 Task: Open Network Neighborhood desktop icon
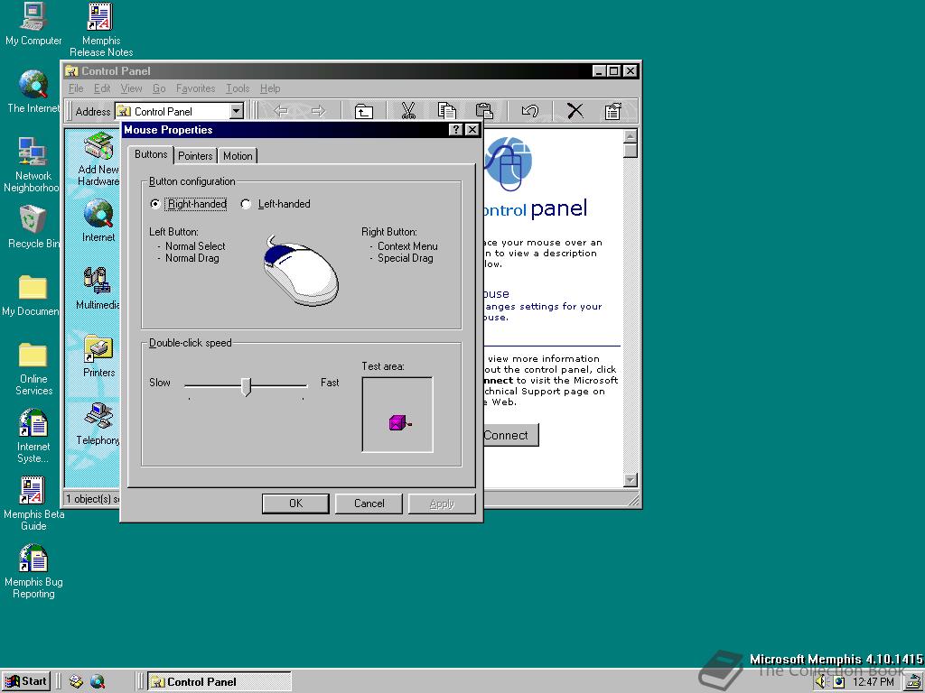pyautogui.click(x=32, y=164)
